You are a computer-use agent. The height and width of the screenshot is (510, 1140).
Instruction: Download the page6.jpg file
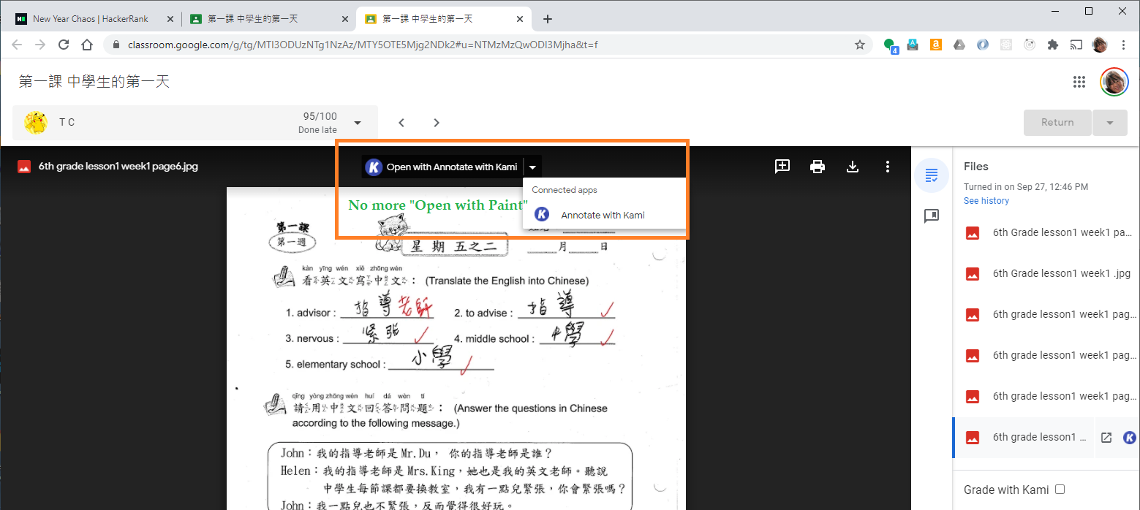(x=852, y=167)
